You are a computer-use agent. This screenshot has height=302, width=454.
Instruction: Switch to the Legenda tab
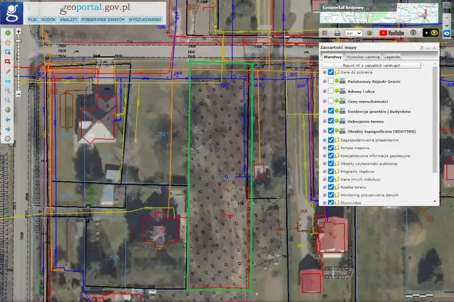[392, 57]
